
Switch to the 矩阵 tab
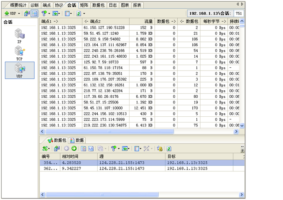click(84, 5)
